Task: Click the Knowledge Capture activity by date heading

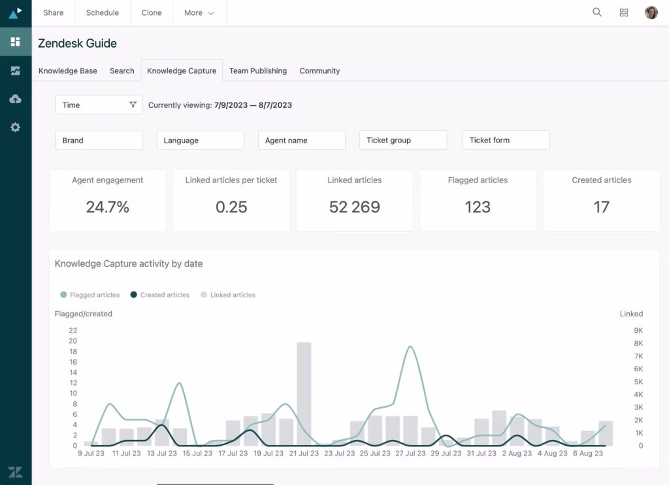Action: pyautogui.click(x=129, y=263)
